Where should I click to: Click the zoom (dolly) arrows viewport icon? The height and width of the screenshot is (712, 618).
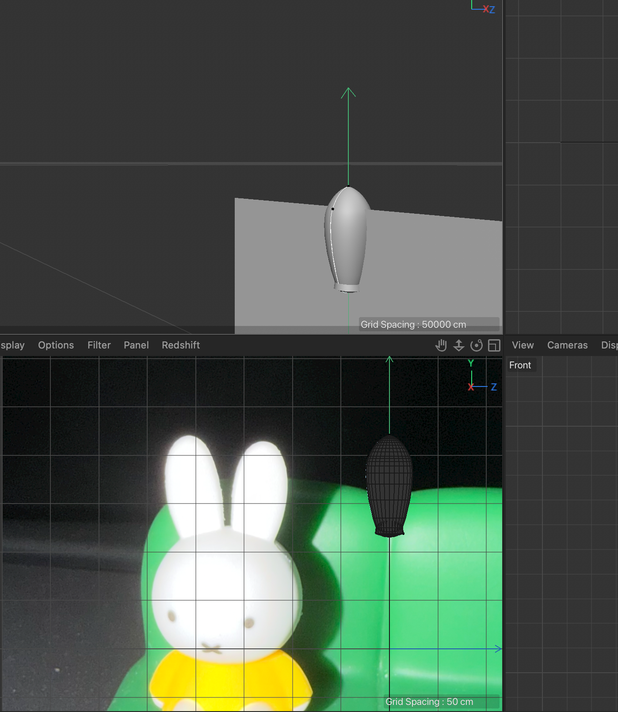(x=459, y=345)
